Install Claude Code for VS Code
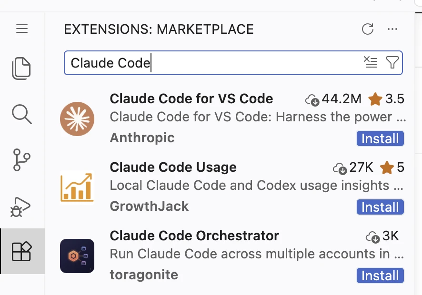This screenshot has height=295, width=422. (x=380, y=138)
